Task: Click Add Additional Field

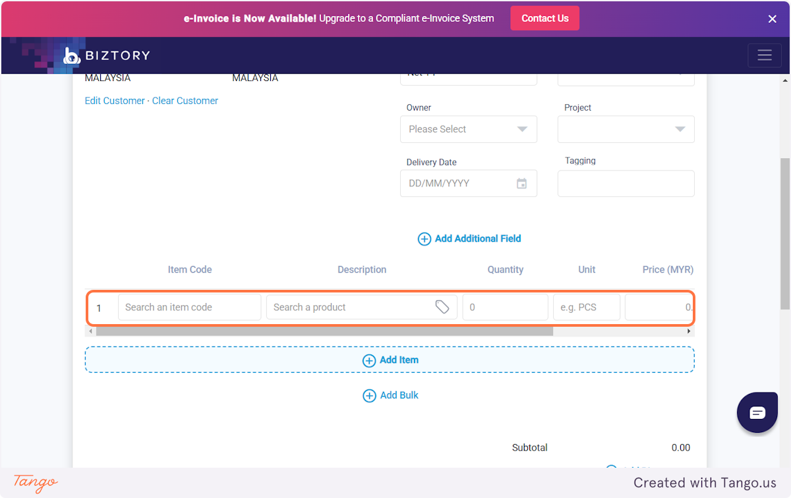Action: (x=469, y=238)
